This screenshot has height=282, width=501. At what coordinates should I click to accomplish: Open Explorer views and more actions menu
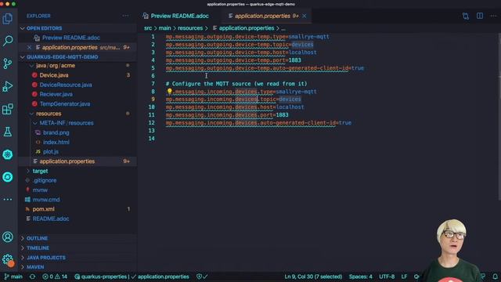click(x=125, y=16)
